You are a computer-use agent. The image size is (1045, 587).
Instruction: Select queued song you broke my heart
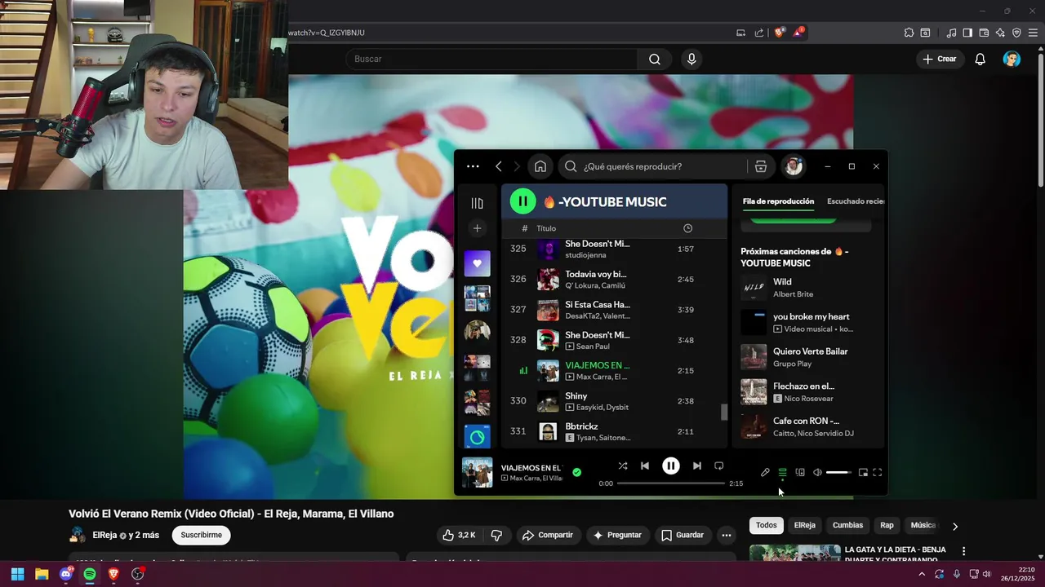tap(807, 322)
